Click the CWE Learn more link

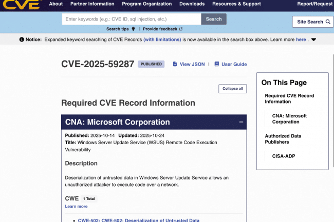[x=76, y=206]
